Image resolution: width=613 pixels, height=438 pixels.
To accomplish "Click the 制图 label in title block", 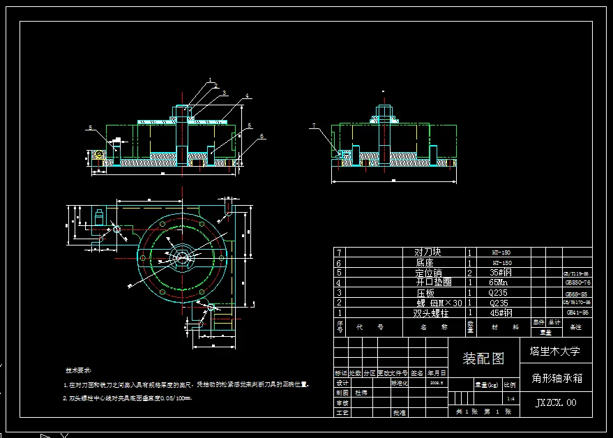I will click(342, 393).
